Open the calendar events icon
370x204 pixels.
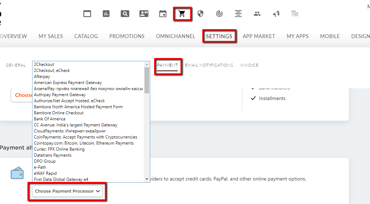pos(163,14)
